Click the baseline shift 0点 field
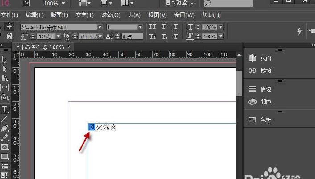315x179 pixels. click(132, 37)
